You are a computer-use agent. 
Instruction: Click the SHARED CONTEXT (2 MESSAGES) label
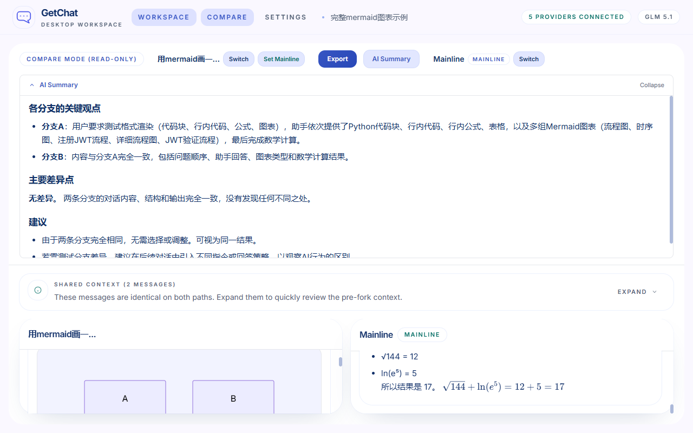115,284
